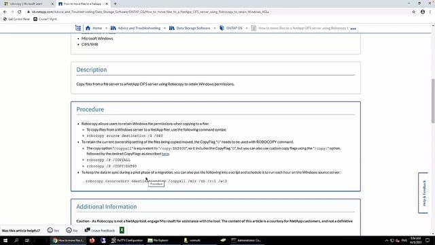
Task: Open the Help & Feedback side tab
Action: (x=423, y=193)
